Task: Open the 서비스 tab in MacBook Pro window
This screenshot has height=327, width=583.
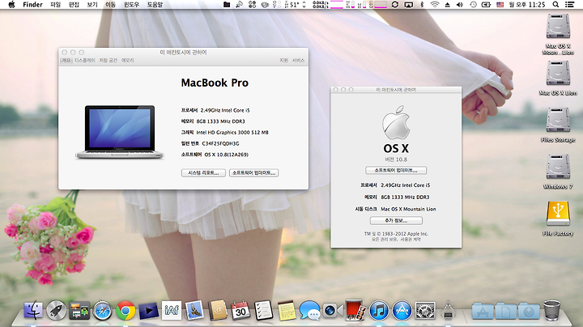Action: click(298, 60)
